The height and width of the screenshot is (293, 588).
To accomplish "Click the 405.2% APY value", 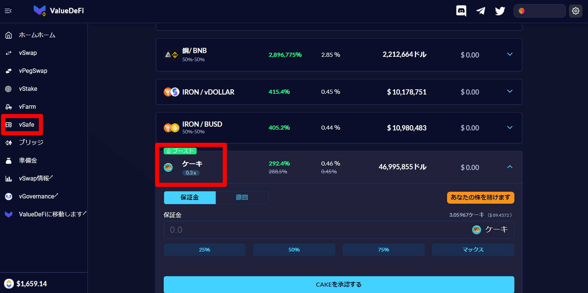I will (x=279, y=127).
